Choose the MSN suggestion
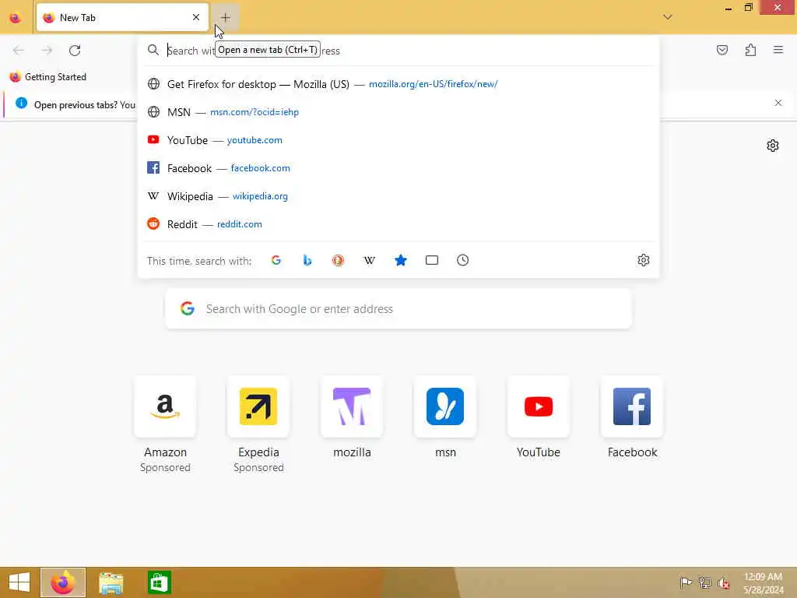The width and height of the screenshot is (797, 598). tap(398, 112)
